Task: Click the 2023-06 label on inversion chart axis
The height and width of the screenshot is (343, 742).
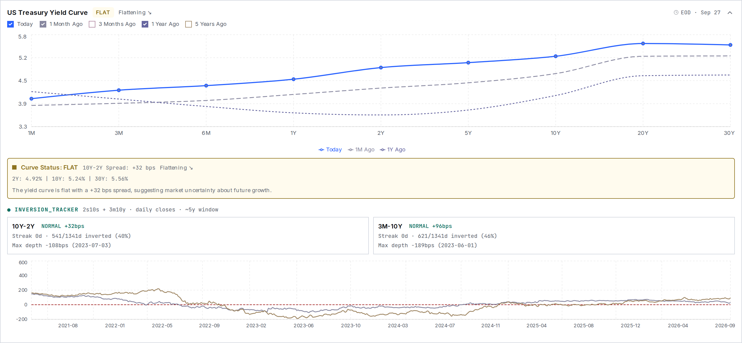Action: [x=303, y=325]
